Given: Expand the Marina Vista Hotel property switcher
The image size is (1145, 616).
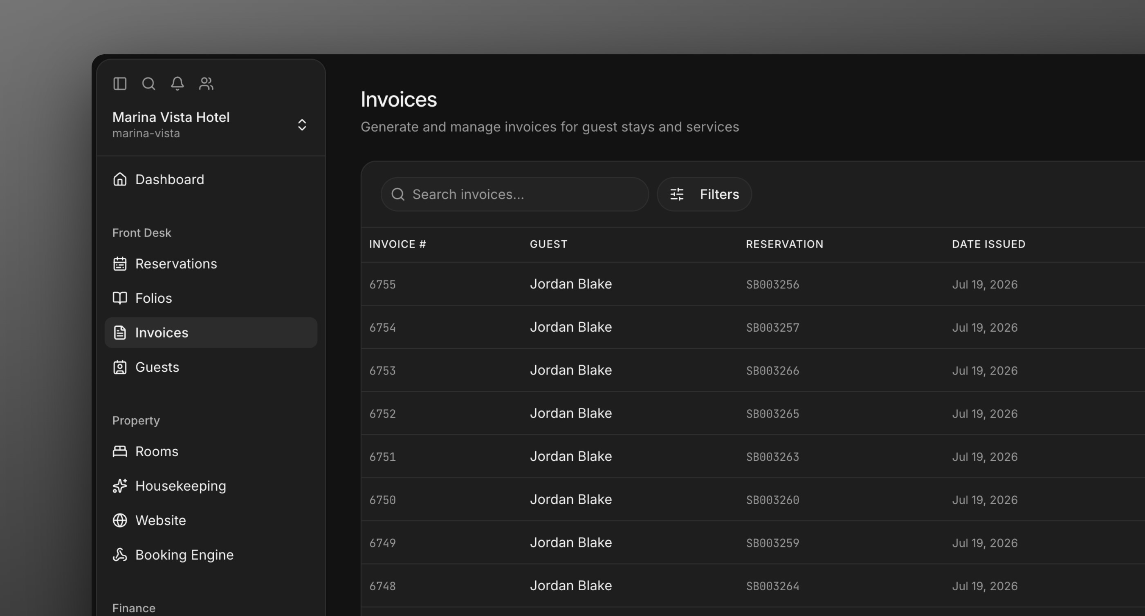Looking at the screenshot, I should (211, 125).
